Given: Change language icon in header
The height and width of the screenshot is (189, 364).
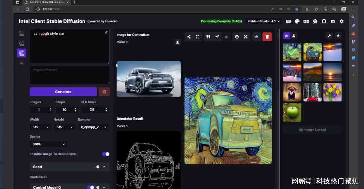Looking at the screenshot, I should 306,21.
